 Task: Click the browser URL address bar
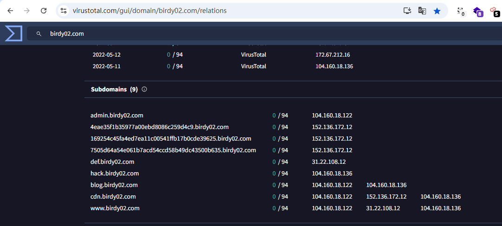click(x=232, y=11)
